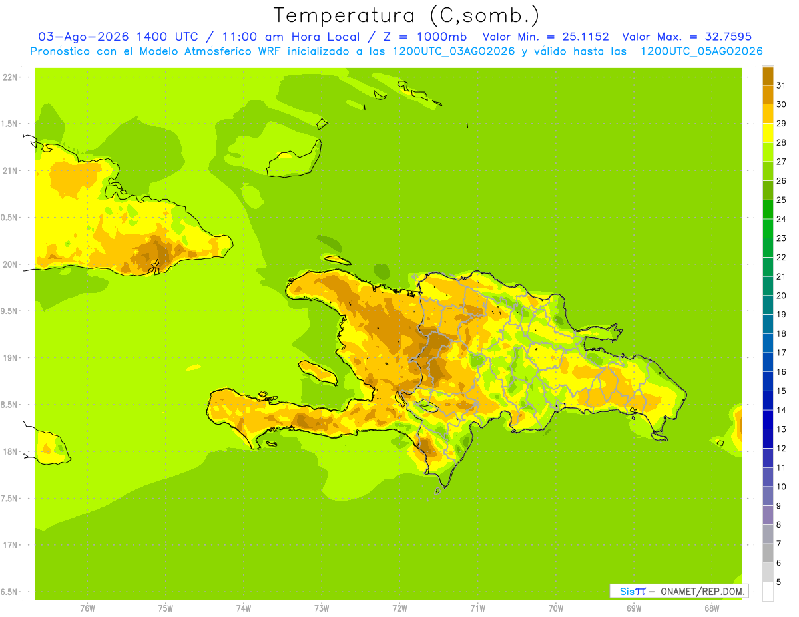Pick the lime legend swatch between 27 and 28

768,152
